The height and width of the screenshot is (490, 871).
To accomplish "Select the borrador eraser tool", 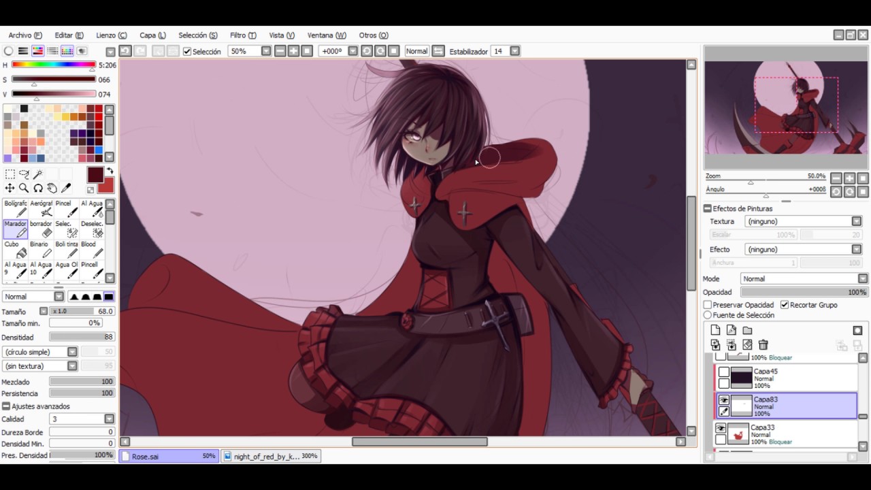I will click(x=42, y=229).
